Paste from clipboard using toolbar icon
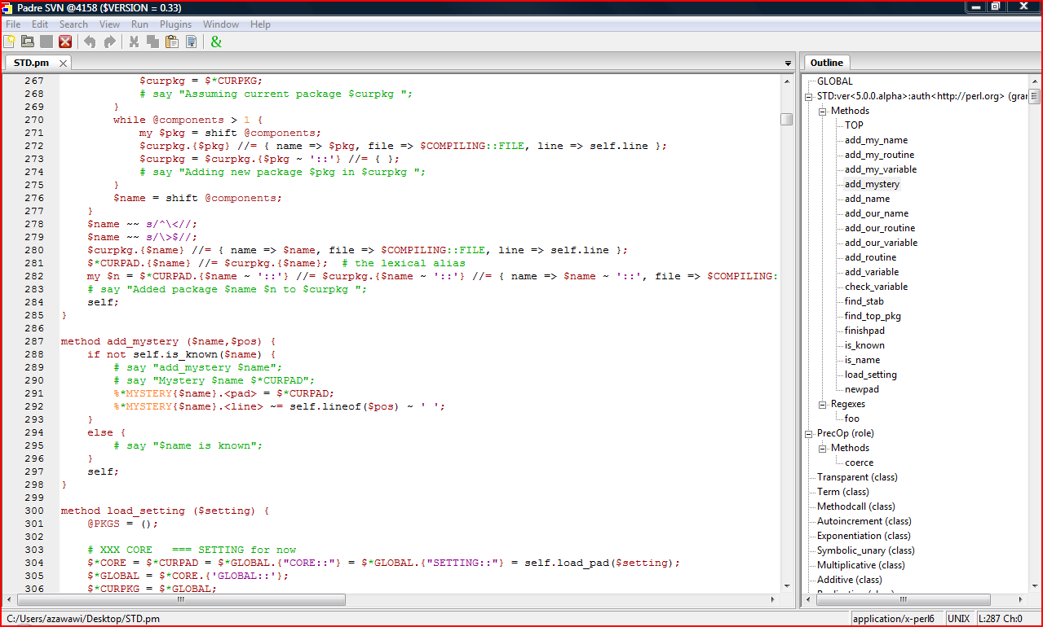This screenshot has width=1043, height=627. pyautogui.click(x=172, y=42)
